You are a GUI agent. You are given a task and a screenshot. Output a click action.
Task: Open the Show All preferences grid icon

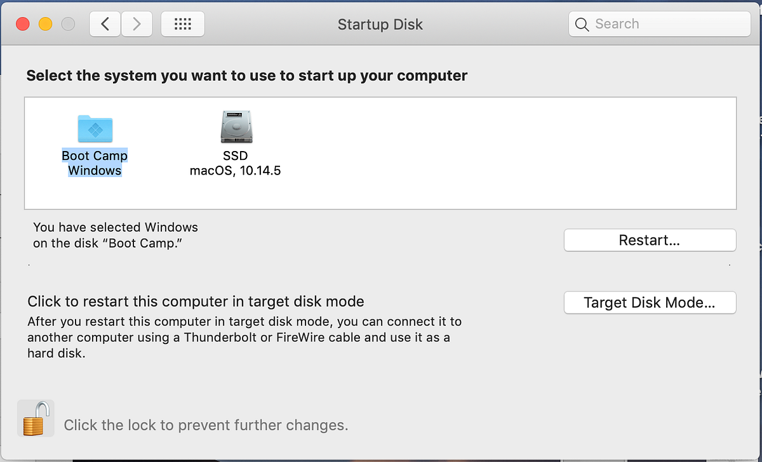coord(182,23)
